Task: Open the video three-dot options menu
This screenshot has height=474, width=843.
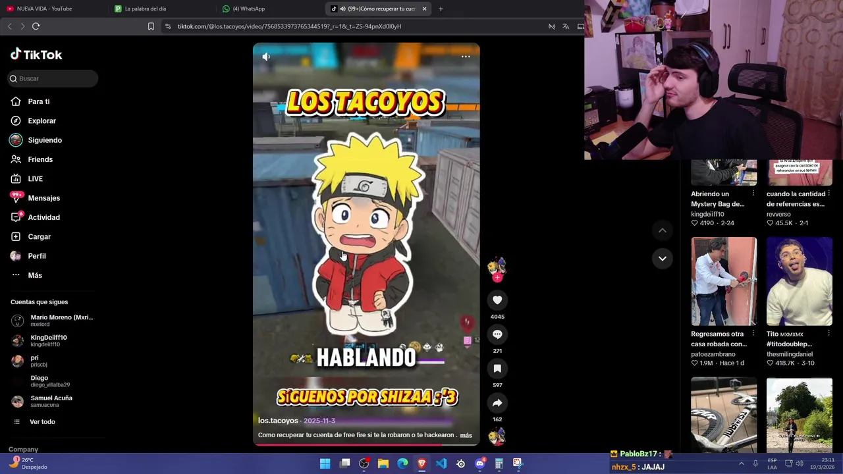Action: pos(466,57)
